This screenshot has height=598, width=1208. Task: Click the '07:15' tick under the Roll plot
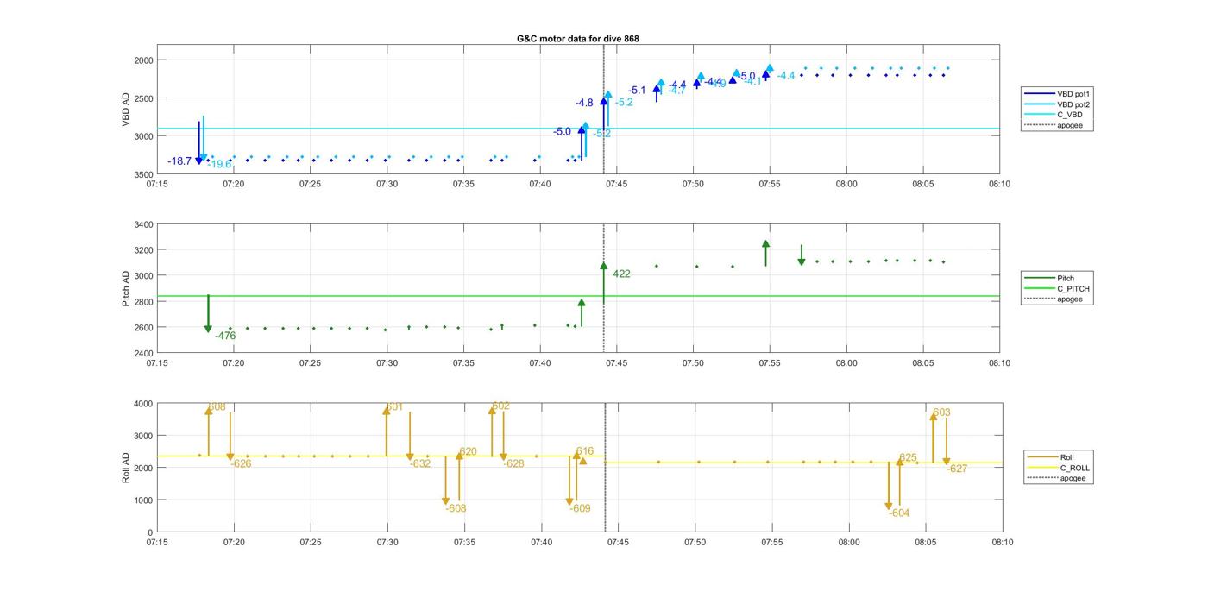pos(157,543)
